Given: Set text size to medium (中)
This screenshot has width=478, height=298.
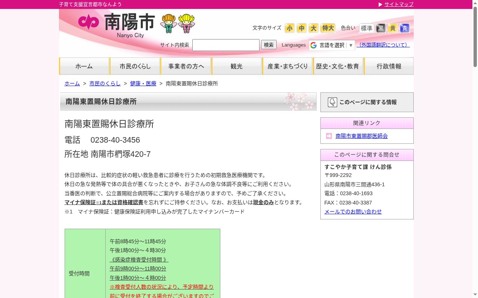Looking at the screenshot, I should tap(302, 28).
